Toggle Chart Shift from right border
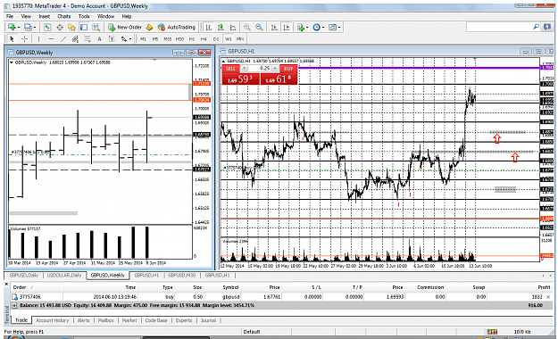 pyautogui.click(x=286, y=28)
